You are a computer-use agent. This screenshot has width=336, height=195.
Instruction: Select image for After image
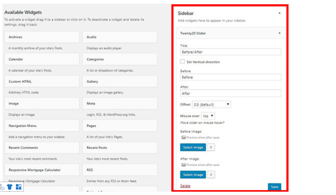(193, 175)
